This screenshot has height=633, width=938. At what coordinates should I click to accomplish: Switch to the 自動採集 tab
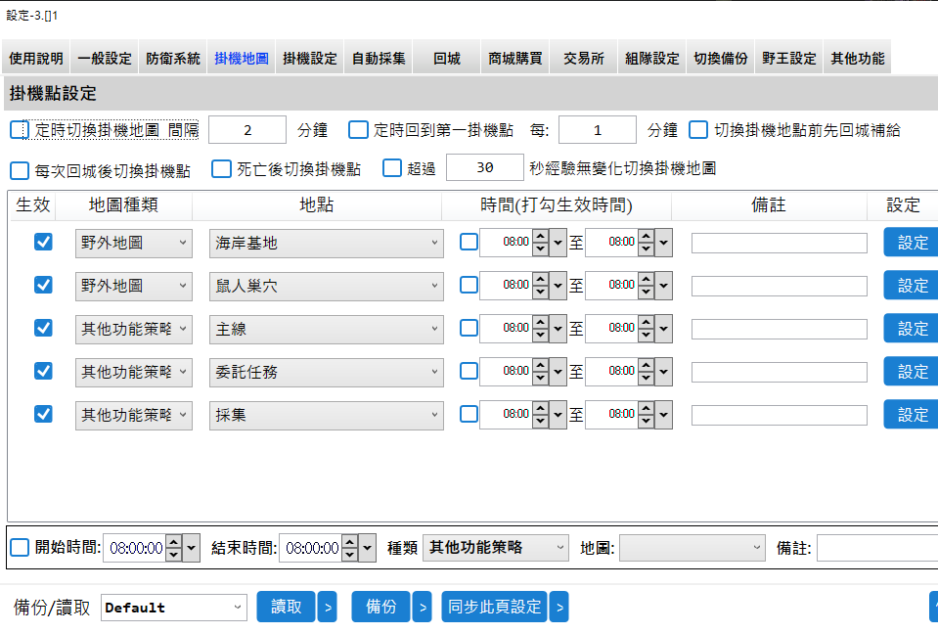pos(379,59)
